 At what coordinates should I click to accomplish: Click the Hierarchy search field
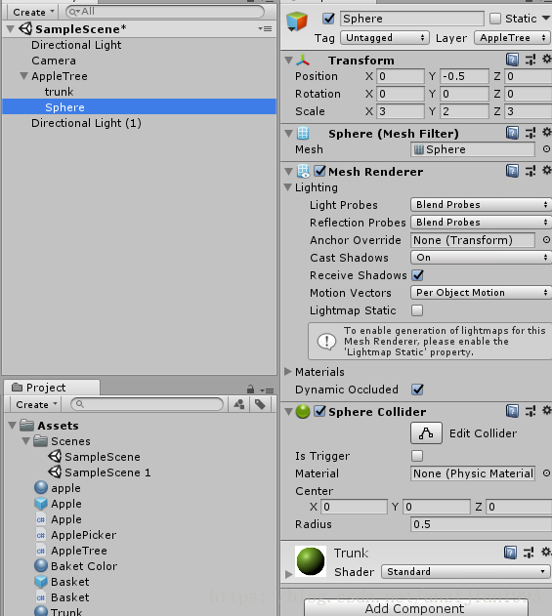(165, 12)
